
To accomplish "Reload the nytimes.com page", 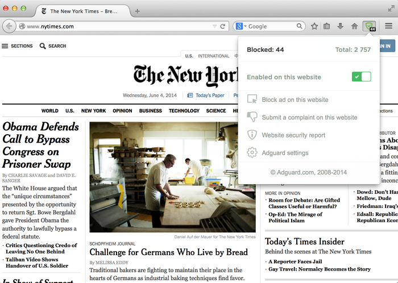I will pos(223,26).
